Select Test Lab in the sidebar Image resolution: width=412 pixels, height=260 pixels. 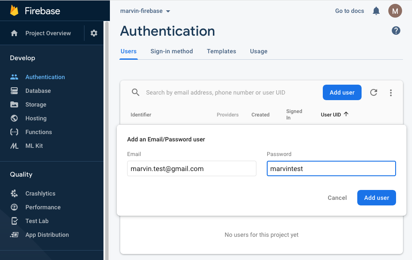click(x=36, y=221)
